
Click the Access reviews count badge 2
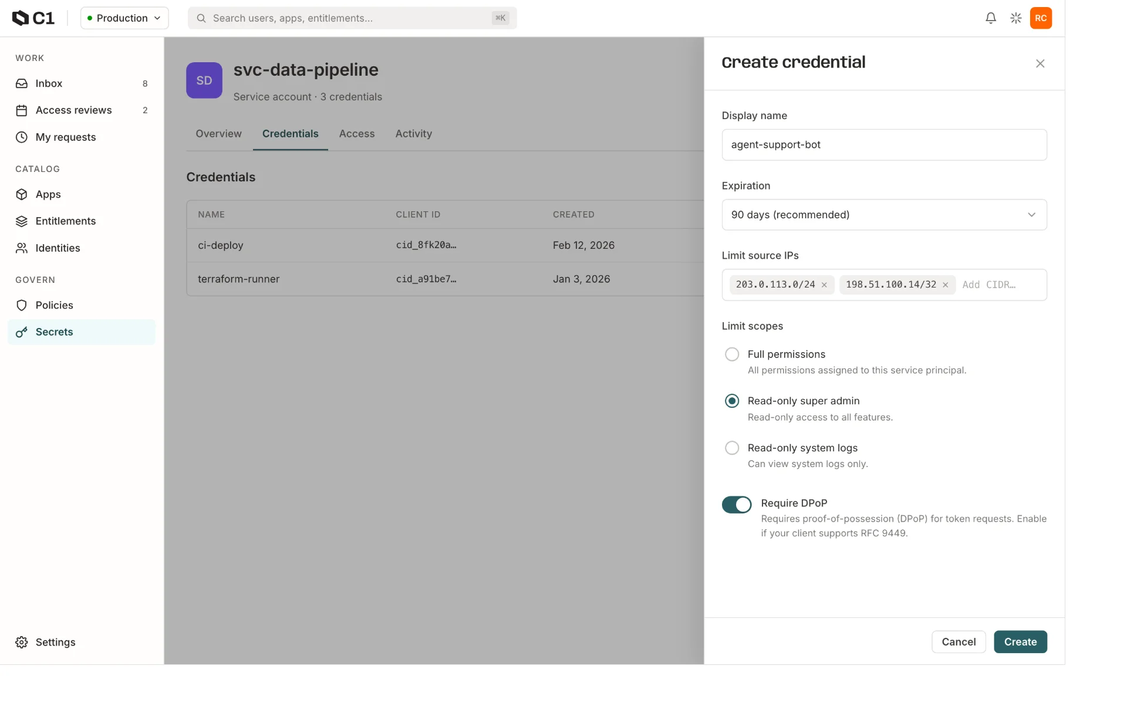(x=145, y=110)
